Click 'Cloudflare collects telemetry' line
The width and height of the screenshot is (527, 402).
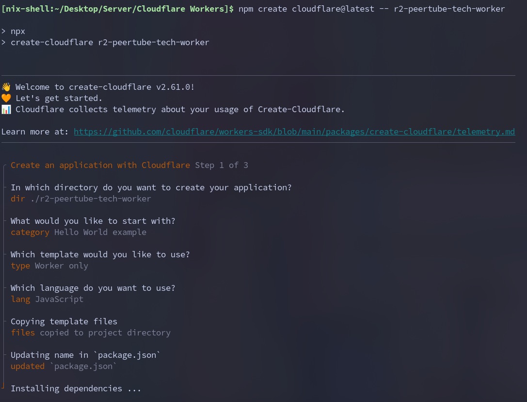(180, 109)
